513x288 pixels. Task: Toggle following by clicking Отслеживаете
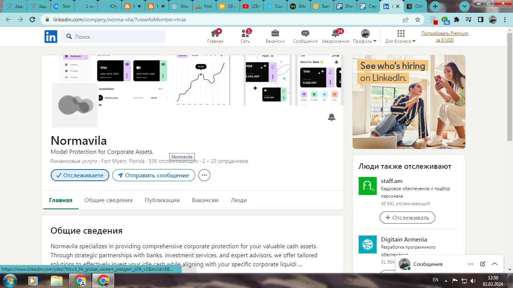coord(80,175)
